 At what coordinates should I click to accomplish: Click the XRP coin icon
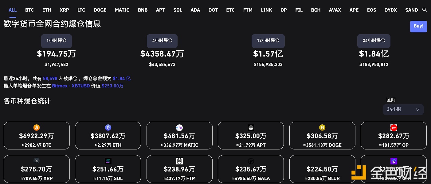tap(37, 161)
